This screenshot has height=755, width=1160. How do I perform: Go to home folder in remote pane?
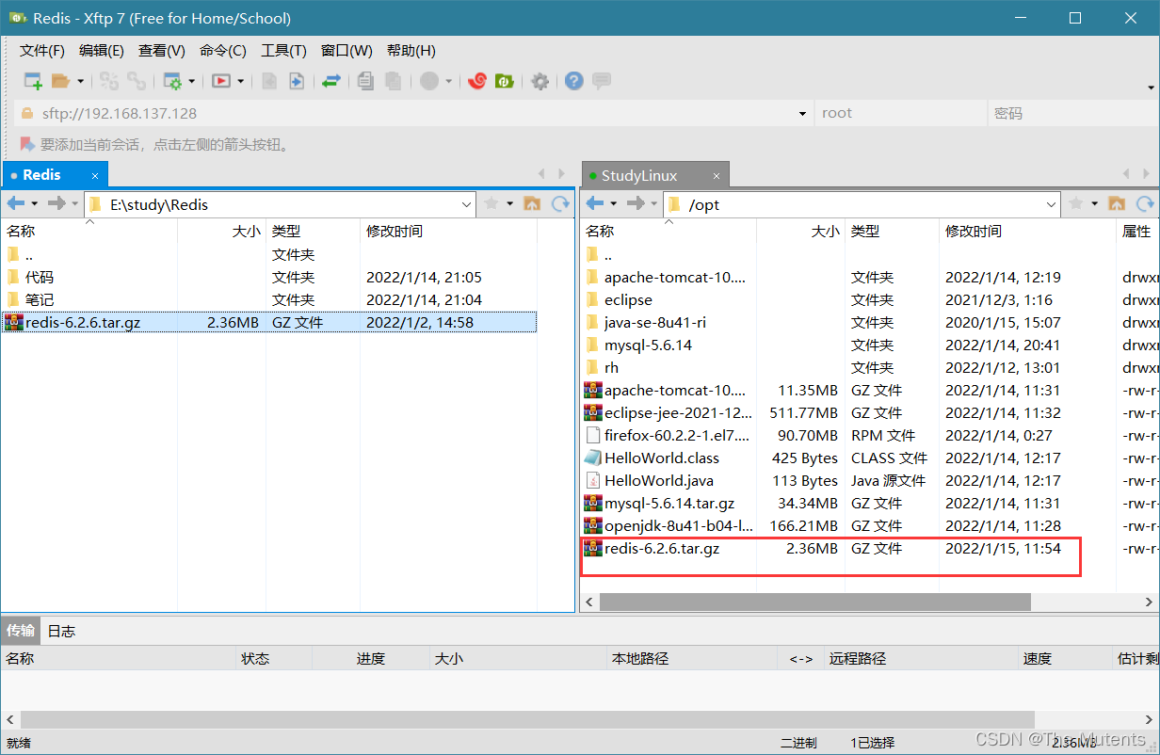[1117, 203]
